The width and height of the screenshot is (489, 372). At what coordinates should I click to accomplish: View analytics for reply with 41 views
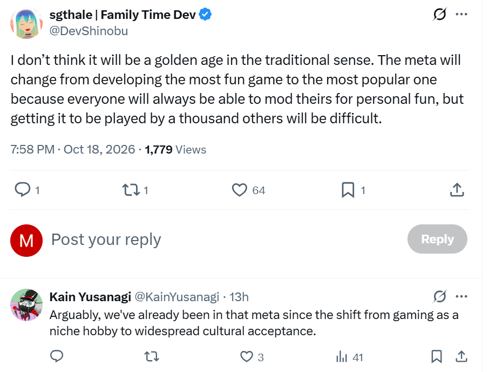coord(342,357)
